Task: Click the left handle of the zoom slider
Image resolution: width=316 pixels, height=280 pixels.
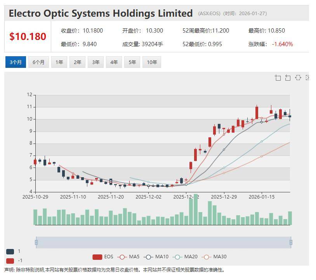Action: 36,243
